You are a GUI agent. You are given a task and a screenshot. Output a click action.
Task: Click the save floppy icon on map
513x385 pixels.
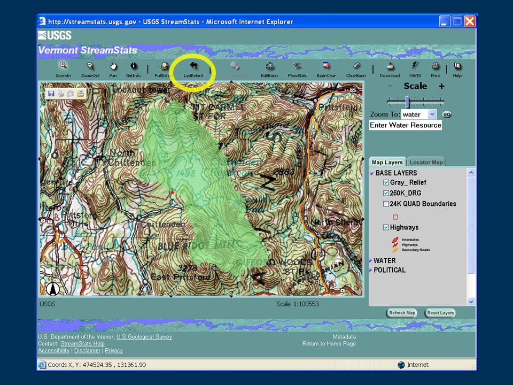(x=51, y=94)
